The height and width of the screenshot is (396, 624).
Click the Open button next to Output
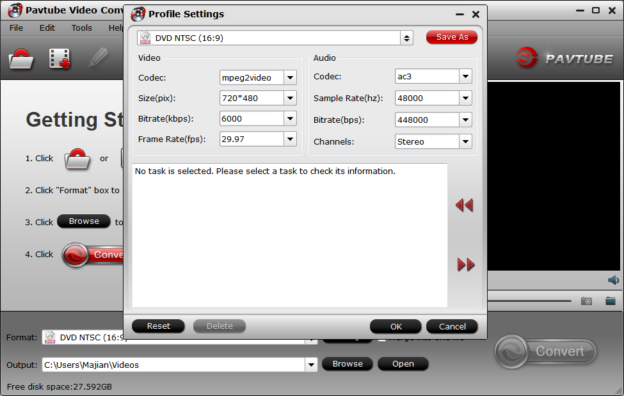(403, 364)
